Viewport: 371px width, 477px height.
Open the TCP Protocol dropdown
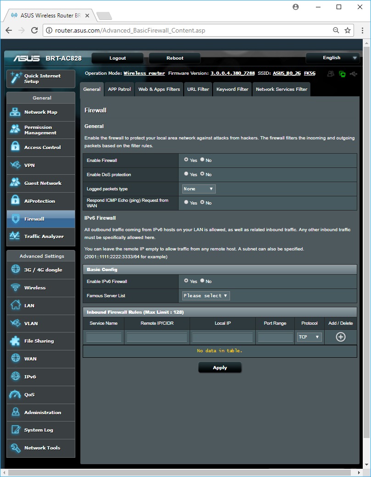pyautogui.click(x=309, y=337)
